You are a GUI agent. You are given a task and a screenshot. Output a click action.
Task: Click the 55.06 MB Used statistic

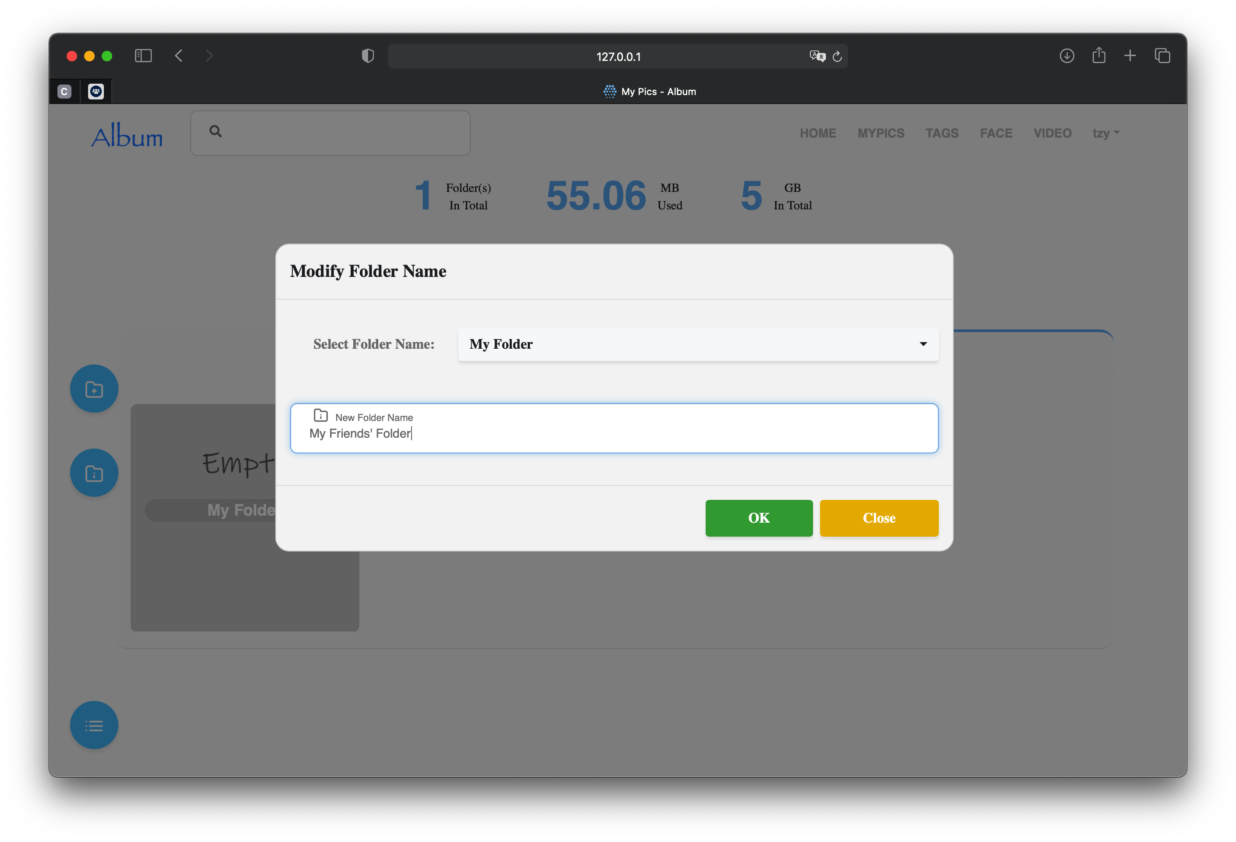tap(614, 196)
